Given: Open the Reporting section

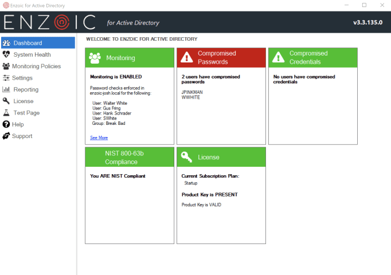Looking at the screenshot, I should [x=26, y=89].
